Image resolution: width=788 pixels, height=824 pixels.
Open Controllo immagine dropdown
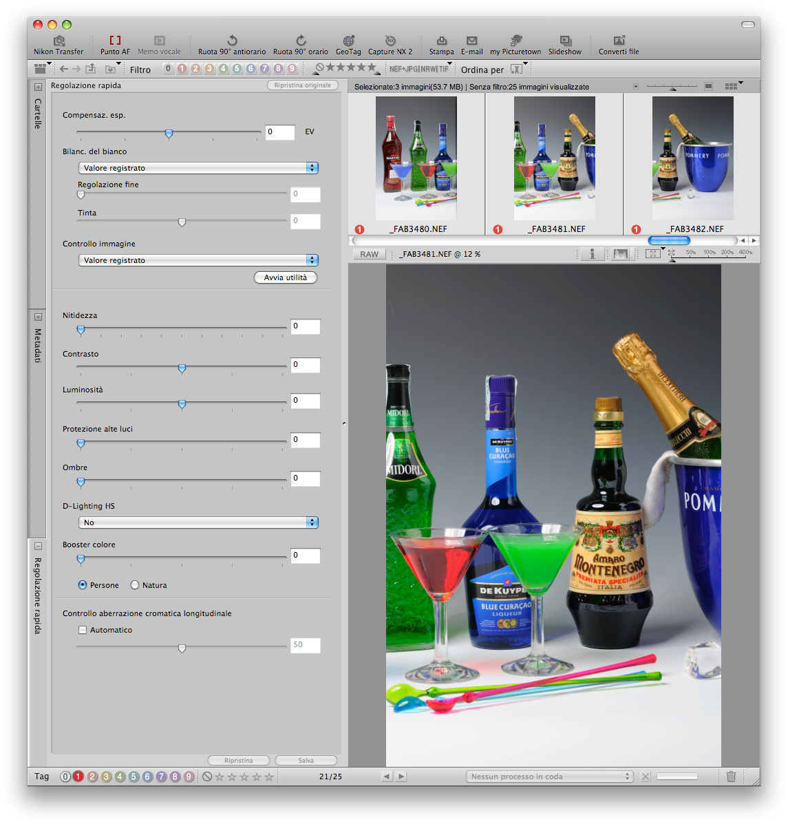[x=199, y=260]
